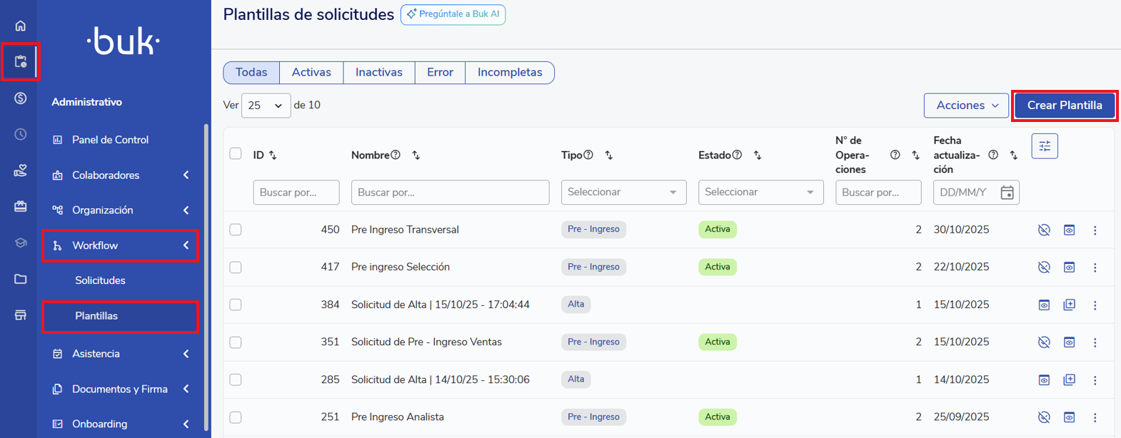Switch to the Inactivas tab
The image size is (1121, 438).
(x=378, y=73)
